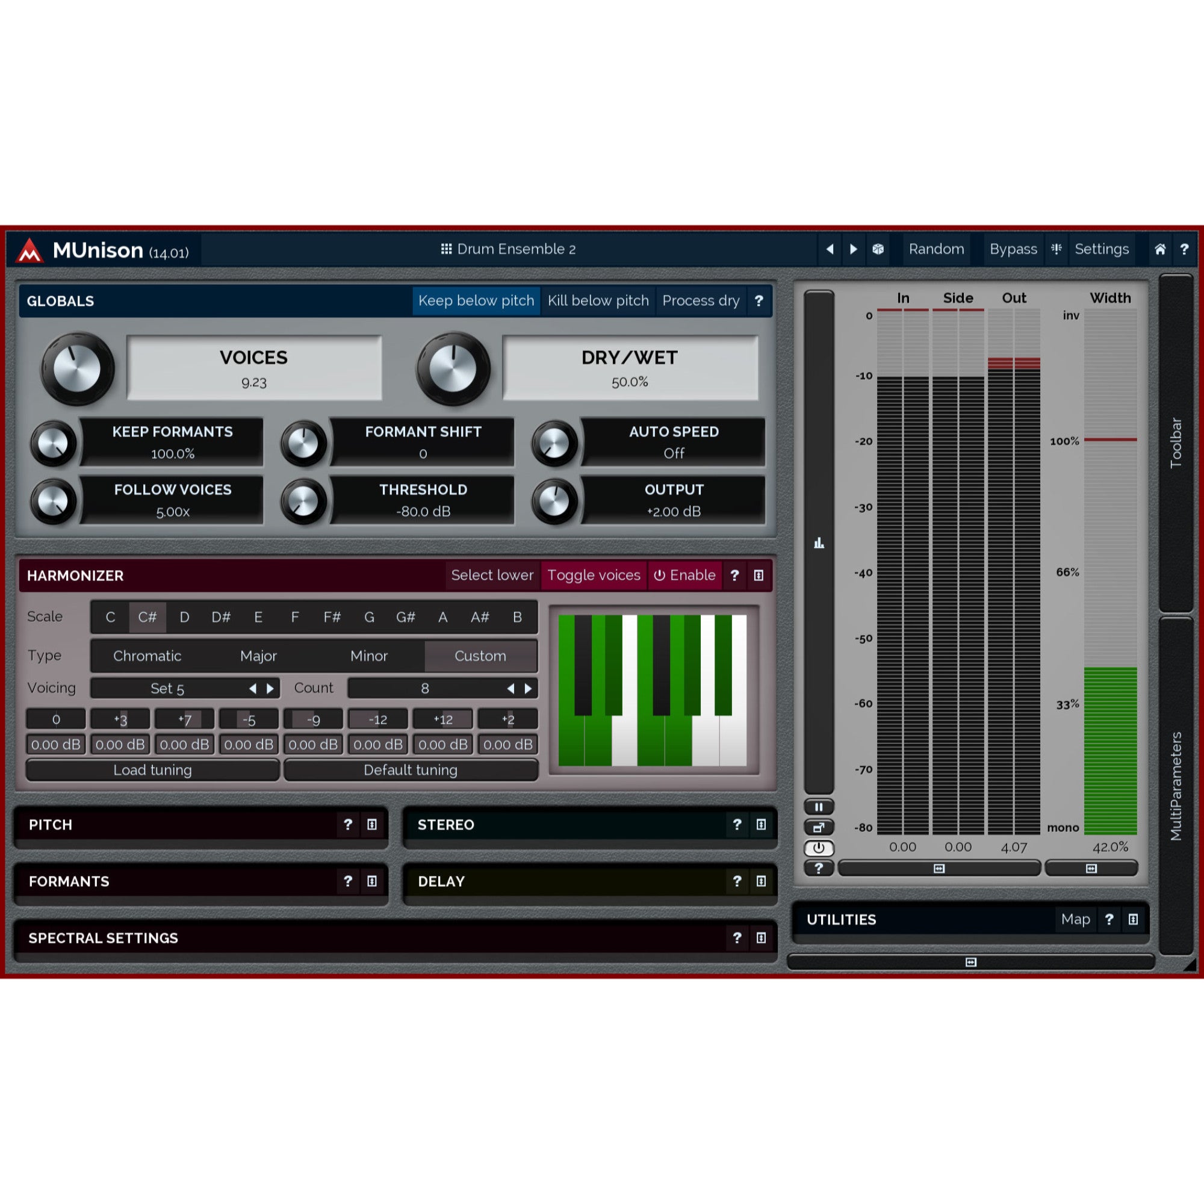The width and height of the screenshot is (1204, 1204).
Task: Select C# in the Scale row
Action: (147, 617)
